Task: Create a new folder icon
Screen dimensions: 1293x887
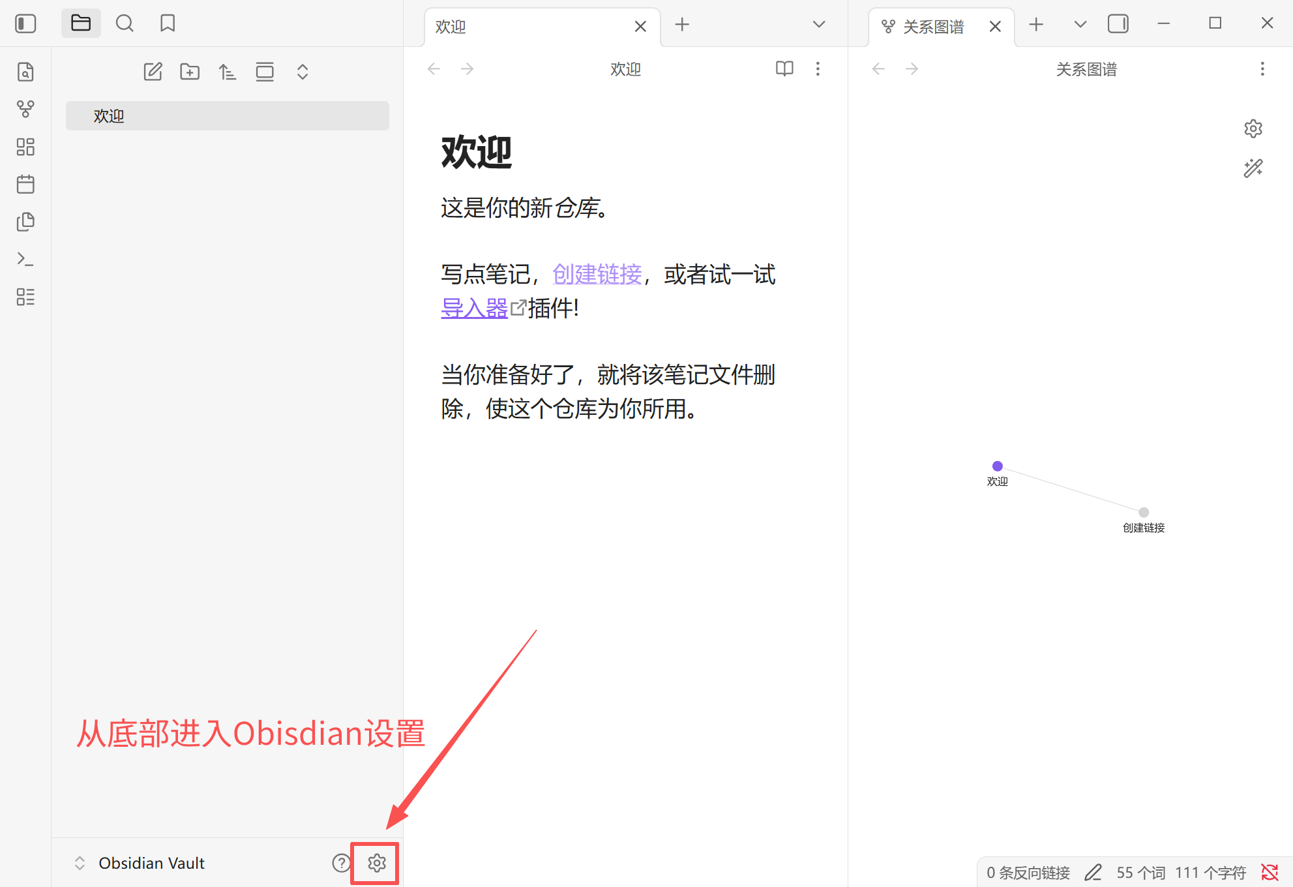Action: point(190,72)
